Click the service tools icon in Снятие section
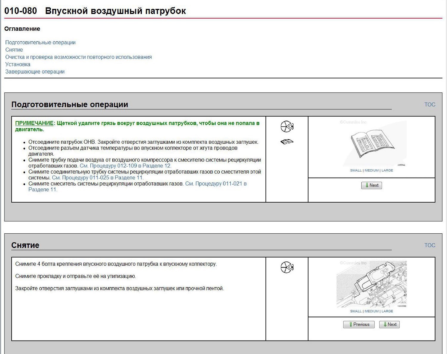The height and width of the screenshot is (354, 447). pyautogui.click(x=287, y=267)
